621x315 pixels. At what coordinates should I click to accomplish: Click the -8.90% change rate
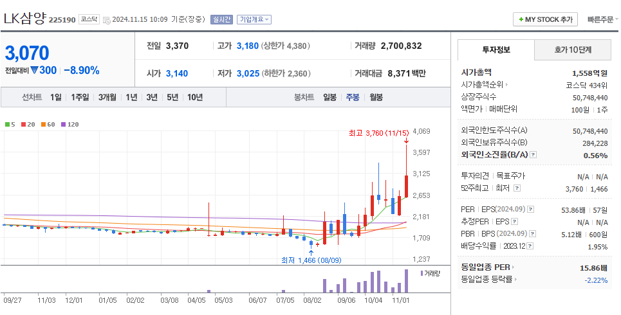82,71
